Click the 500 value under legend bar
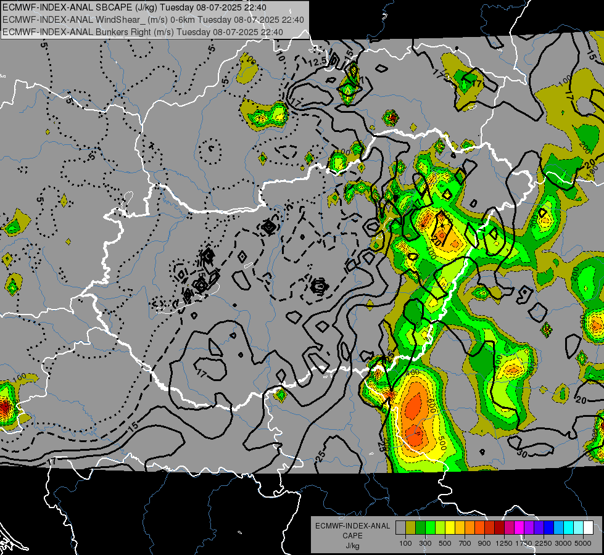The image size is (604, 555). [445, 543]
